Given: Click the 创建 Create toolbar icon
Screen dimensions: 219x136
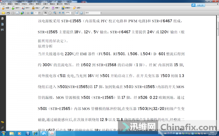Looking at the screenshot, I should point(4,8).
